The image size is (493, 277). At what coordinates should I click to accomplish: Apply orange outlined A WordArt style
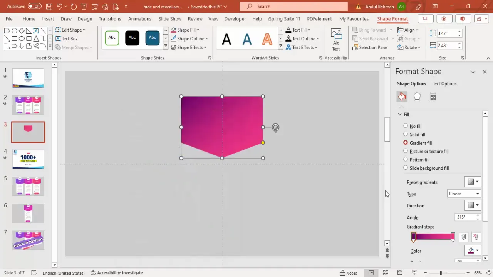pos(267,38)
